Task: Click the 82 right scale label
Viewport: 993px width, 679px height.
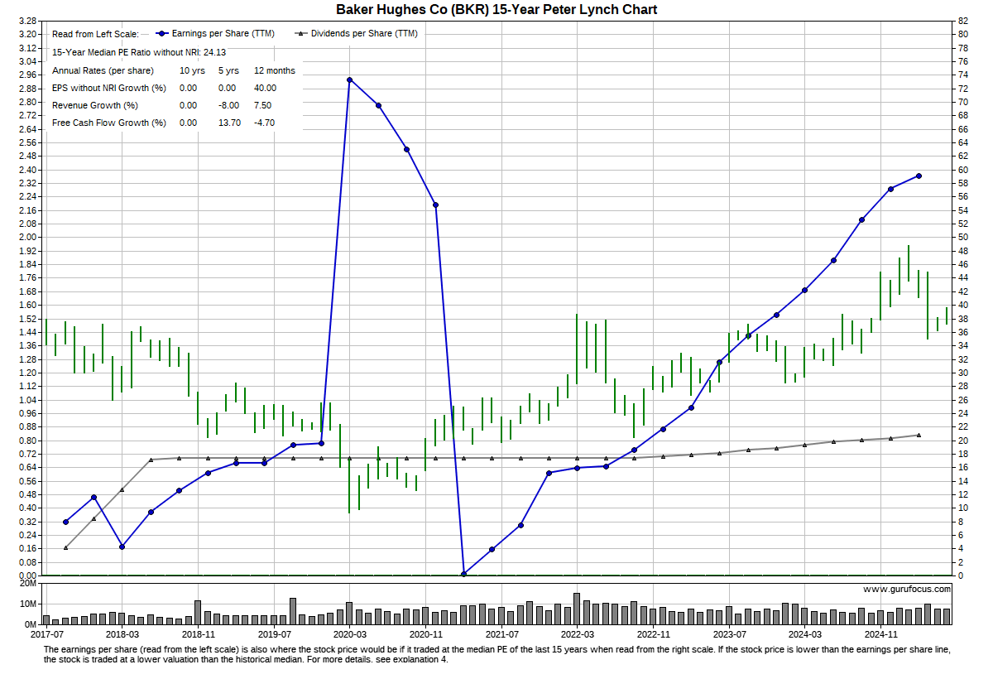Action: click(963, 21)
